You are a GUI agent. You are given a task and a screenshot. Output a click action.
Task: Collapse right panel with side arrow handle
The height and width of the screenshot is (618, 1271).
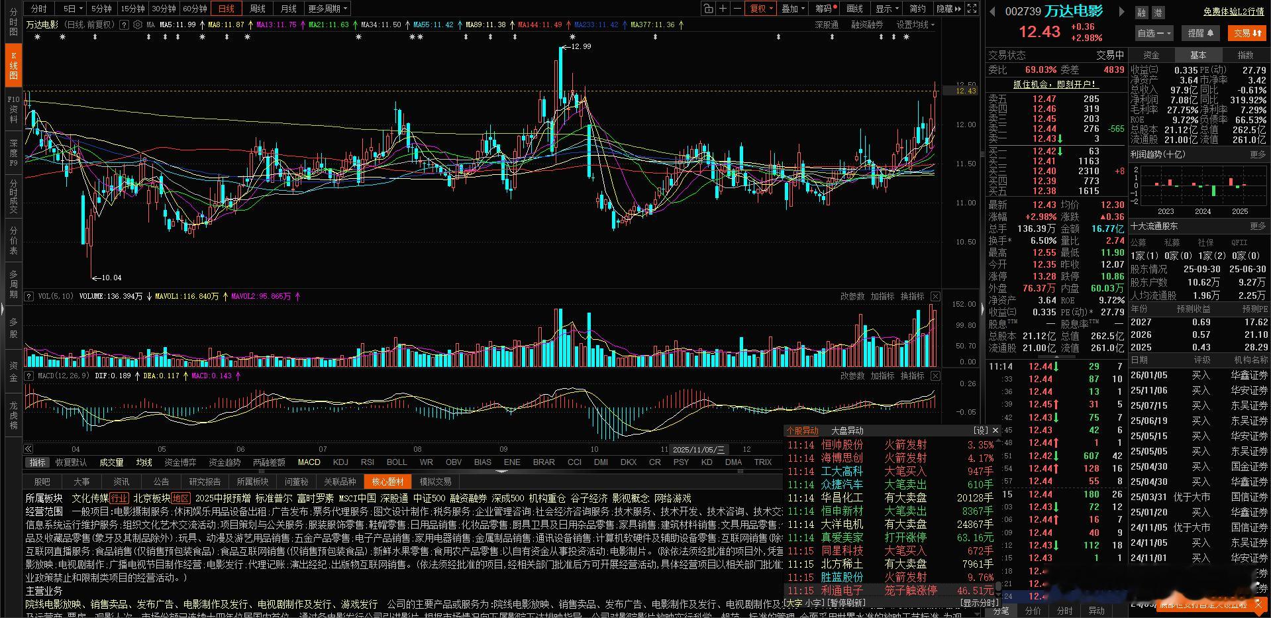coord(982,309)
